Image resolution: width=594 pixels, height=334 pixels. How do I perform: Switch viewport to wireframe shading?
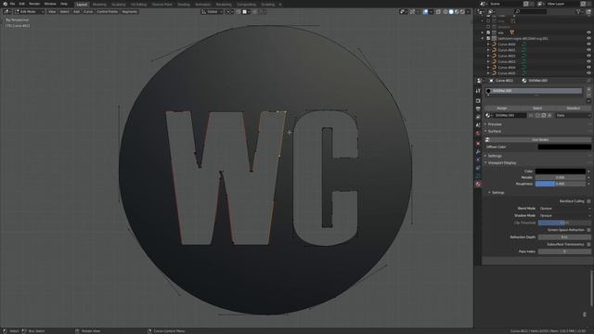[445, 12]
